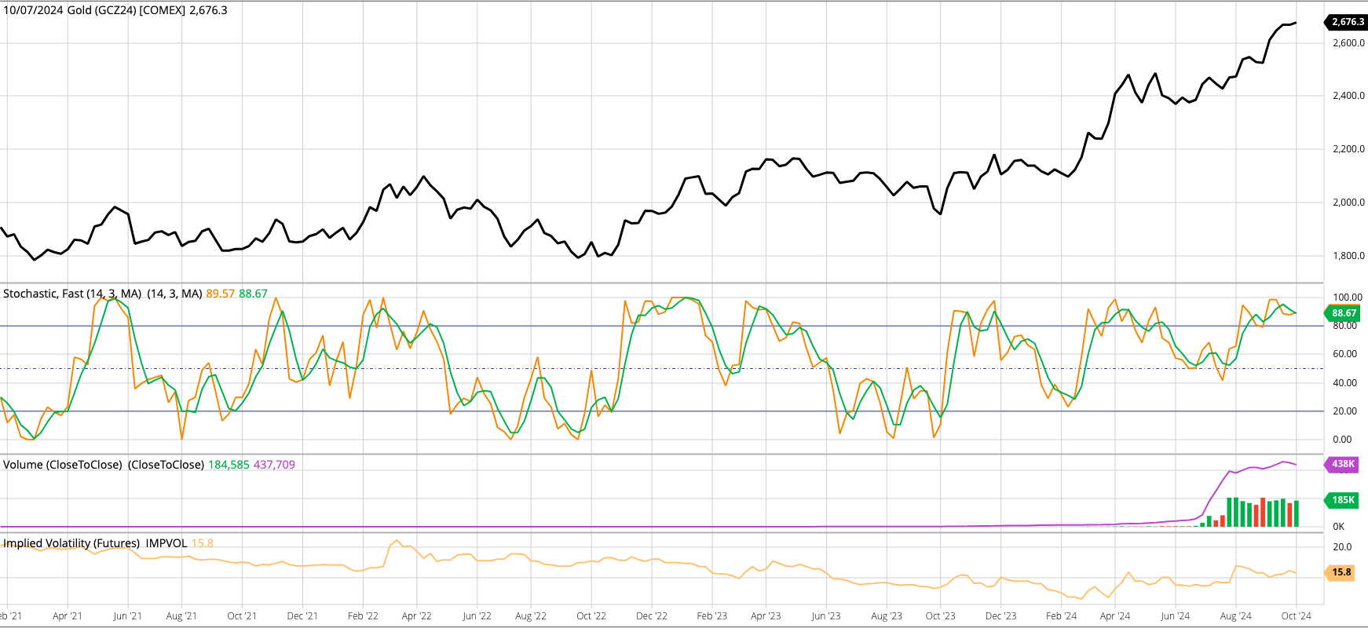
Task: Click the Oct '24 date on time axis
Action: click(x=1296, y=616)
